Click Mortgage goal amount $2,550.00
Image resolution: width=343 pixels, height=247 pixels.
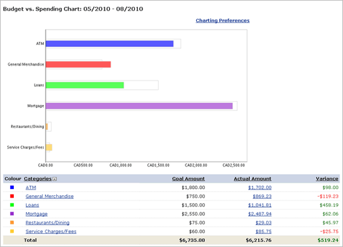[x=194, y=214]
